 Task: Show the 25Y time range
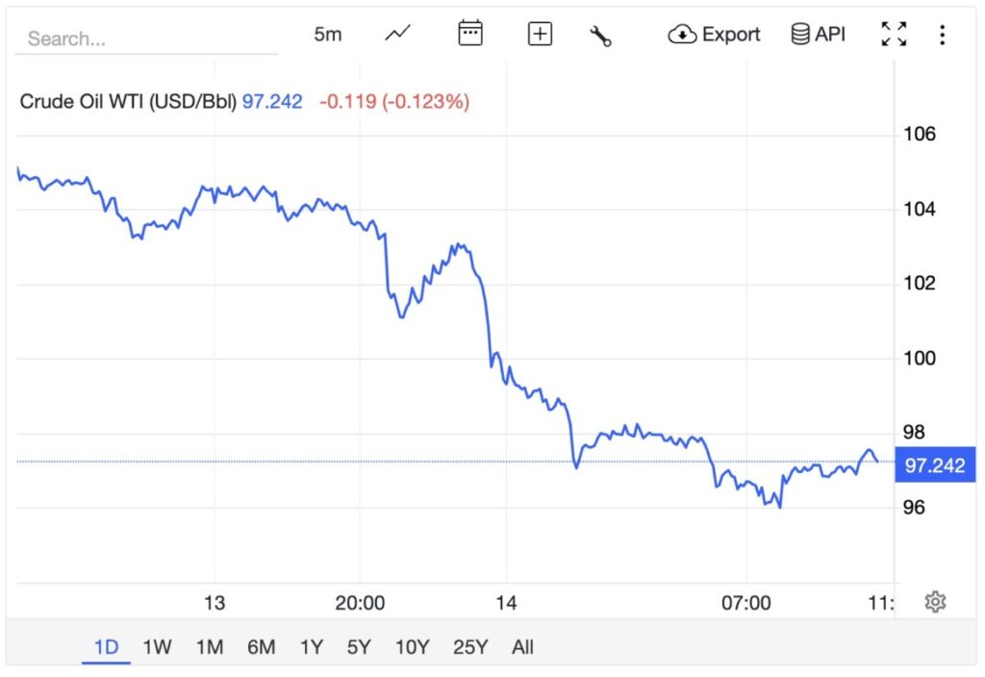click(x=470, y=647)
